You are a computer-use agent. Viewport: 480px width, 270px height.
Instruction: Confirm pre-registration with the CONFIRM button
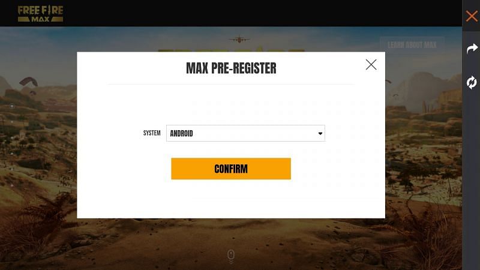click(x=231, y=169)
